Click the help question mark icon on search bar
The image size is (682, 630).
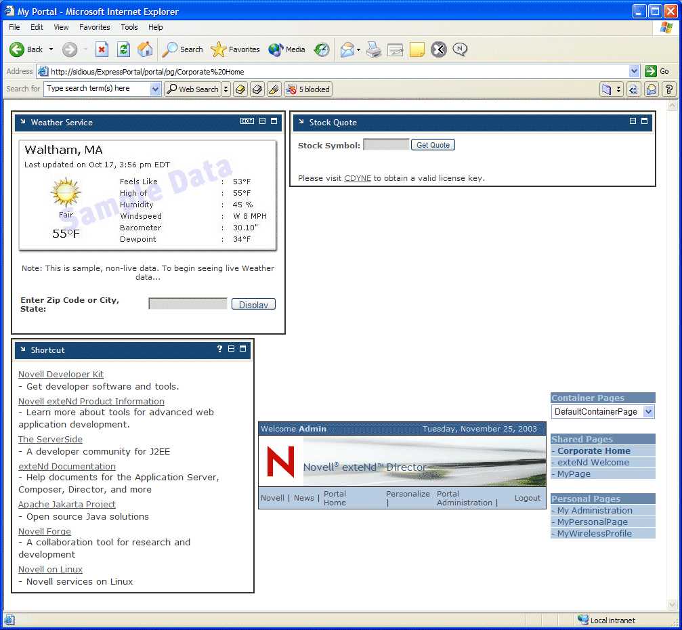click(669, 89)
